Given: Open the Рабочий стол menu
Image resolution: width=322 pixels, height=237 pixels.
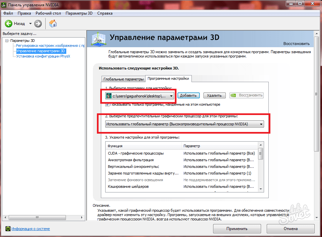Looking at the screenshot, I should (x=48, y=13).
